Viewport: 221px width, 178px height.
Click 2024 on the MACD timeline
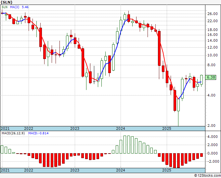point(121,170)
